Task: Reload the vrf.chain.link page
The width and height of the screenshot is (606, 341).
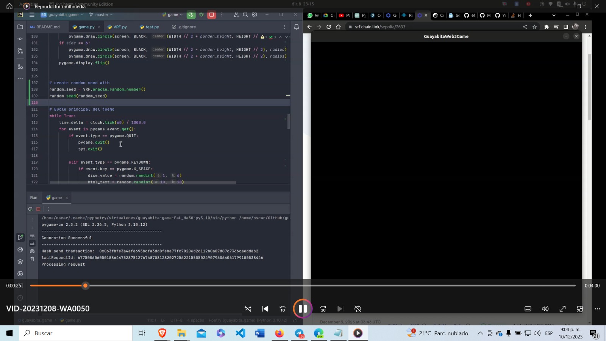Action: click(x=329, y=27)
